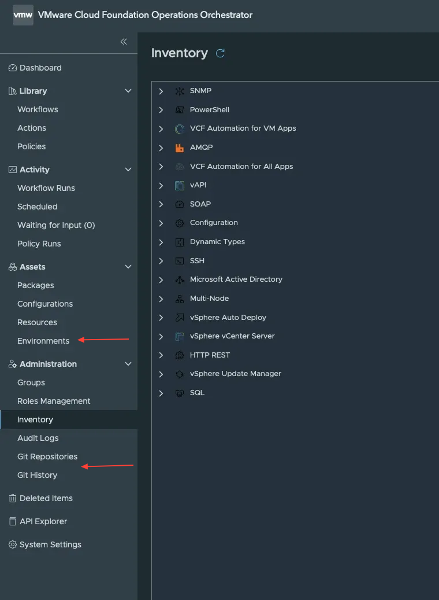Screen dimensions: 439x600
Task: Expand the Dynamic Types node
Action: tap(161, 242)
